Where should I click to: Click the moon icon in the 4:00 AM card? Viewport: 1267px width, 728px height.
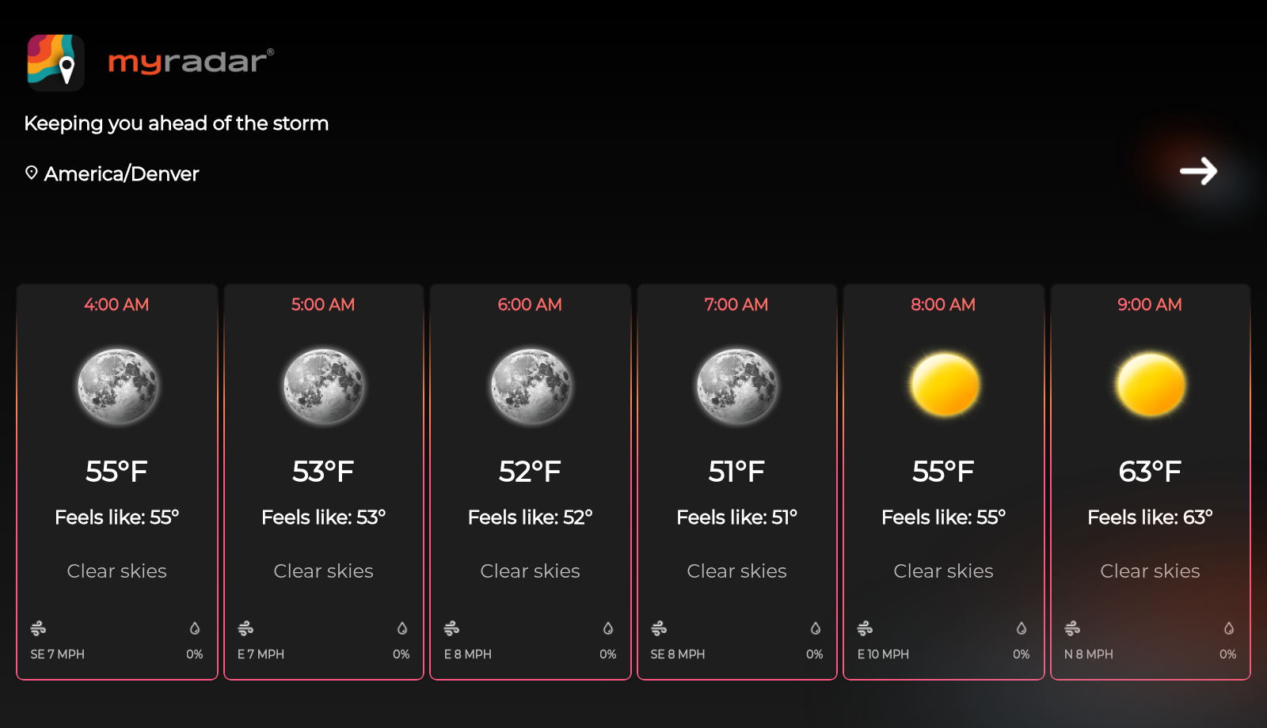[117, 385]
